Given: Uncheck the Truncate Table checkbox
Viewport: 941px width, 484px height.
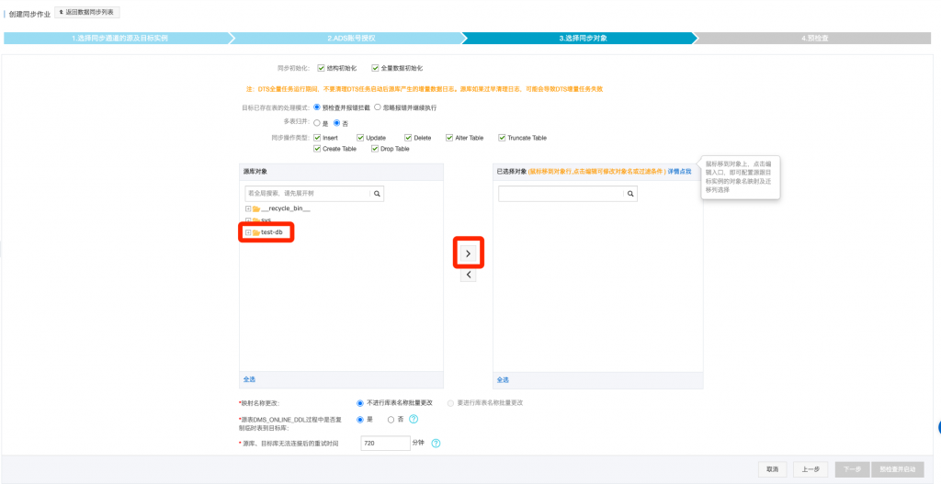Looking at the screenshot, I should coord(502,138).
